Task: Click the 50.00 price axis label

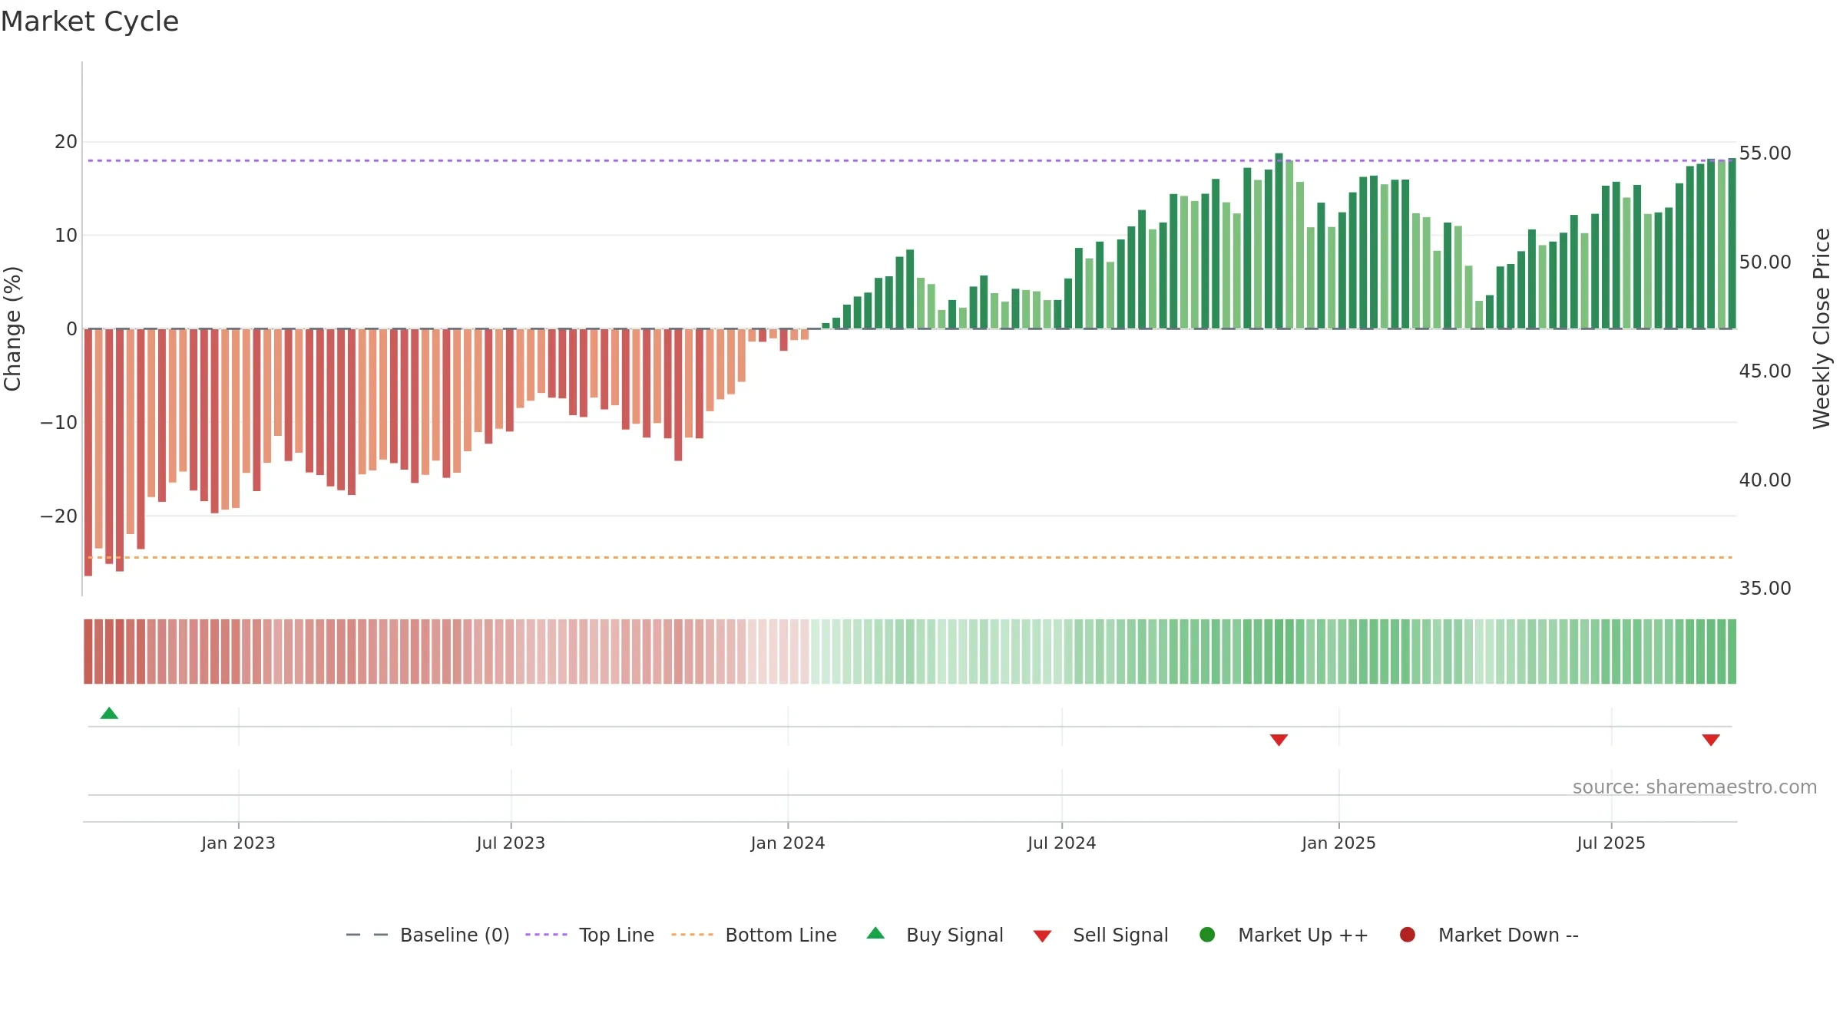Action: click(x=1765, y=262)
